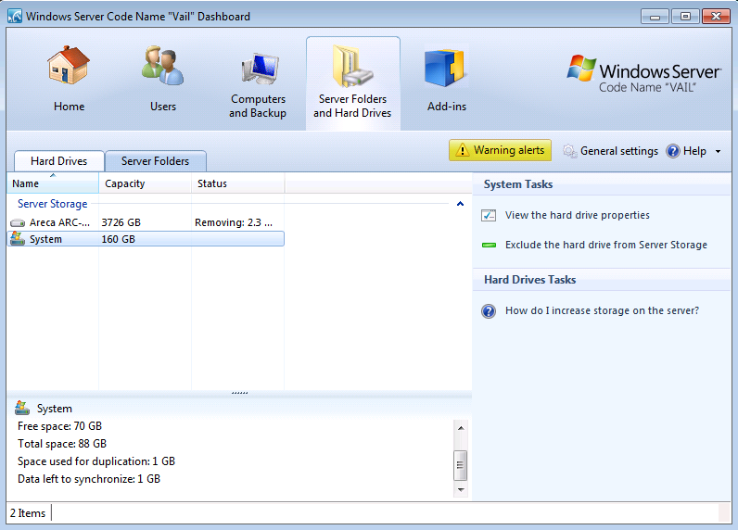Close the Dashboard window

[716, 17]
